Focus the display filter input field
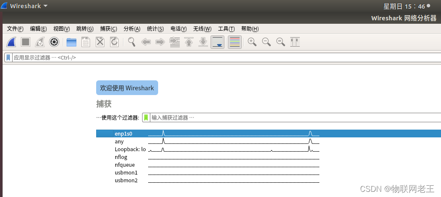This screenshot has width=441, height=197. click(227, 57)
